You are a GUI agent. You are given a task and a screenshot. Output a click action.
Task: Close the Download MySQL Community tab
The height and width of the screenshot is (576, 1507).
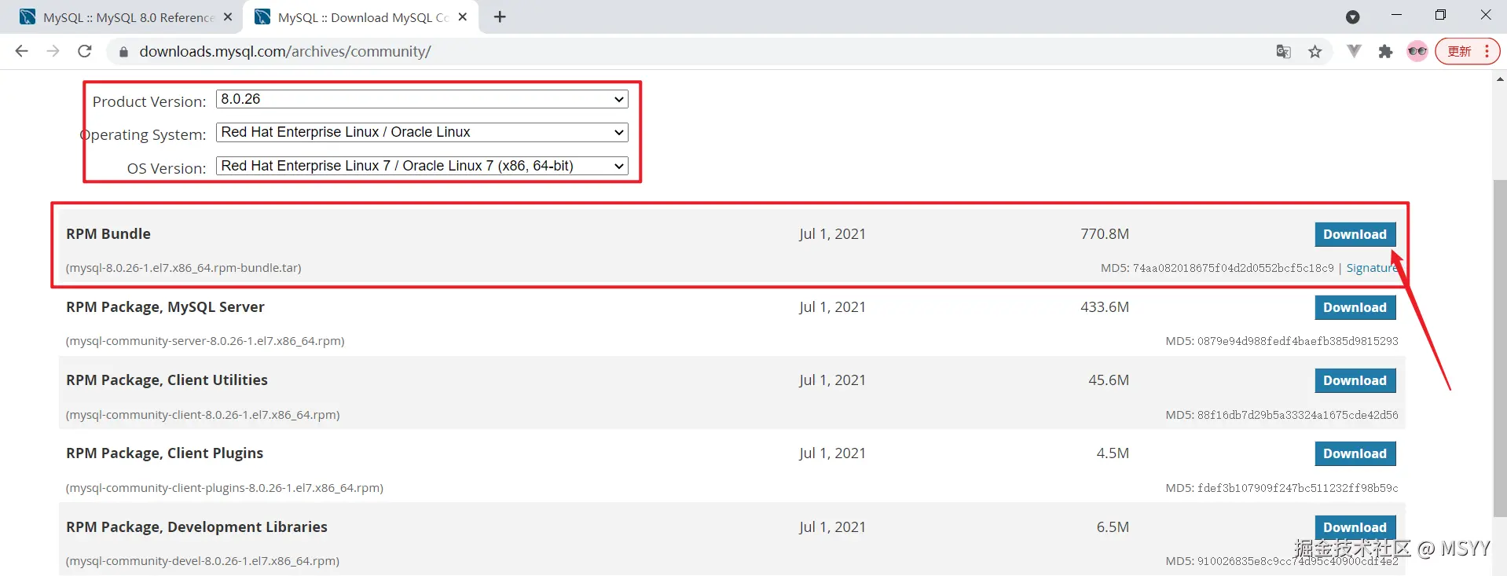463,17
